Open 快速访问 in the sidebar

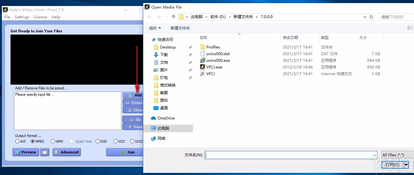(162, 40)
